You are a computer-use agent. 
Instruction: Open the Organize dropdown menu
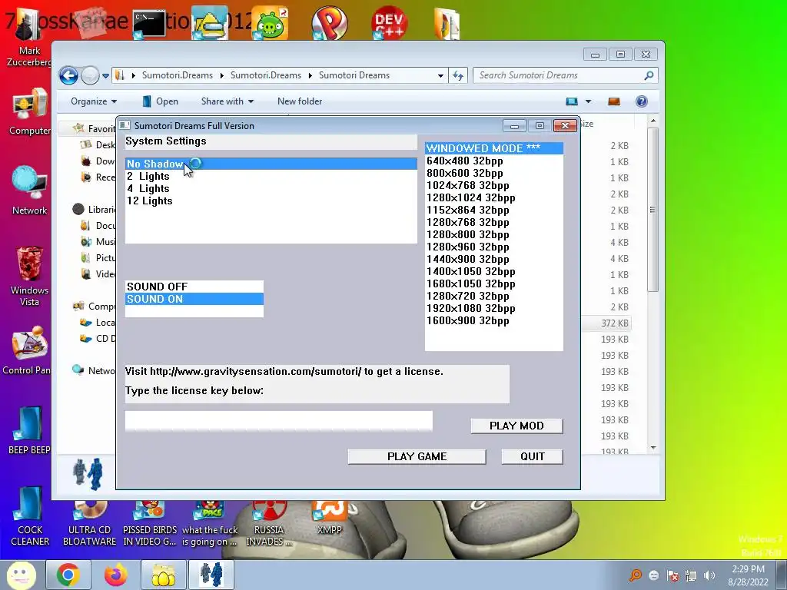tap(94, 101)
